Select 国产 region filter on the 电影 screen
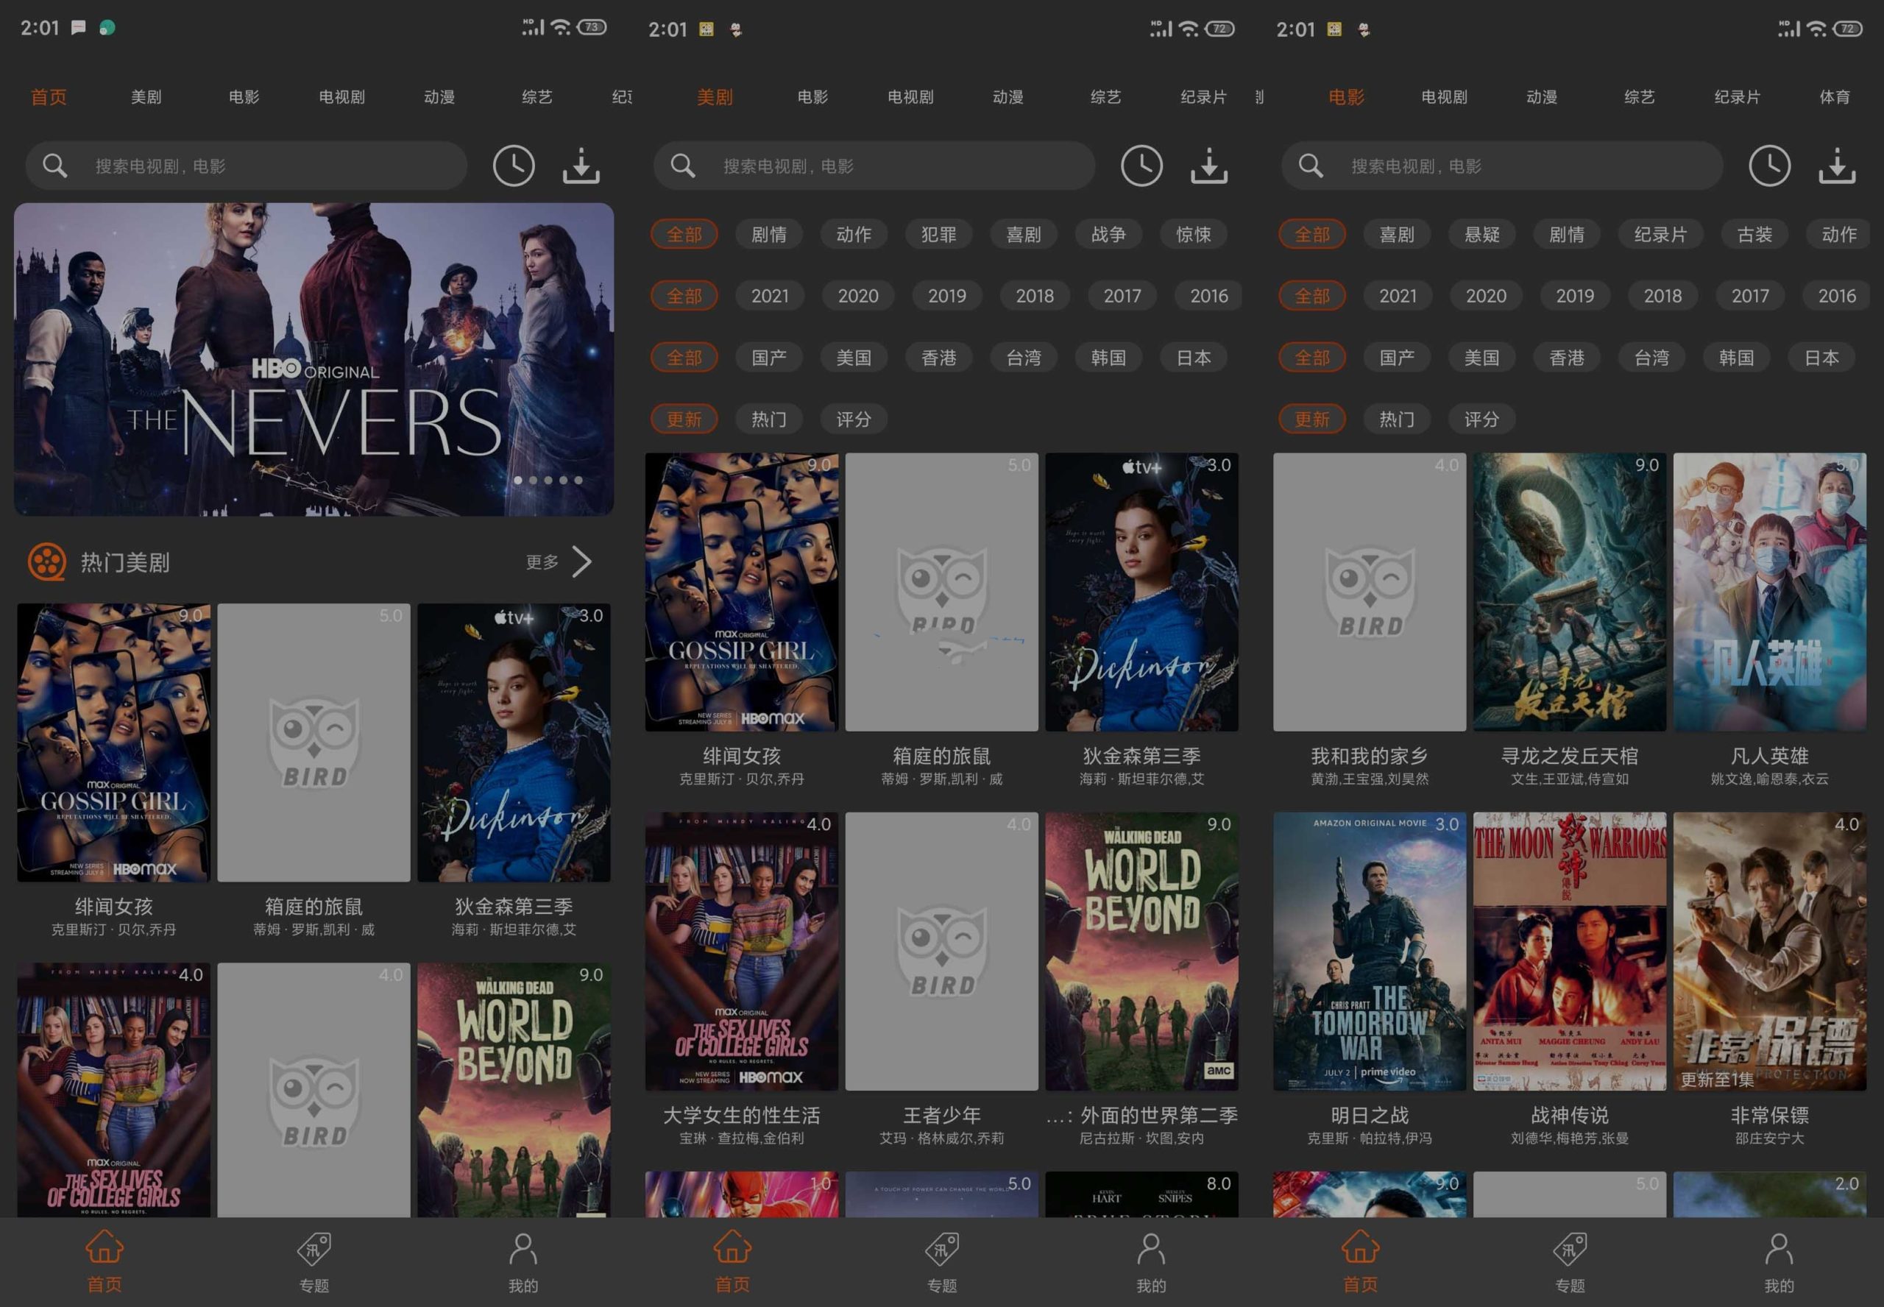This screenshot has width=1884, height=1307. click(1397, 357)
